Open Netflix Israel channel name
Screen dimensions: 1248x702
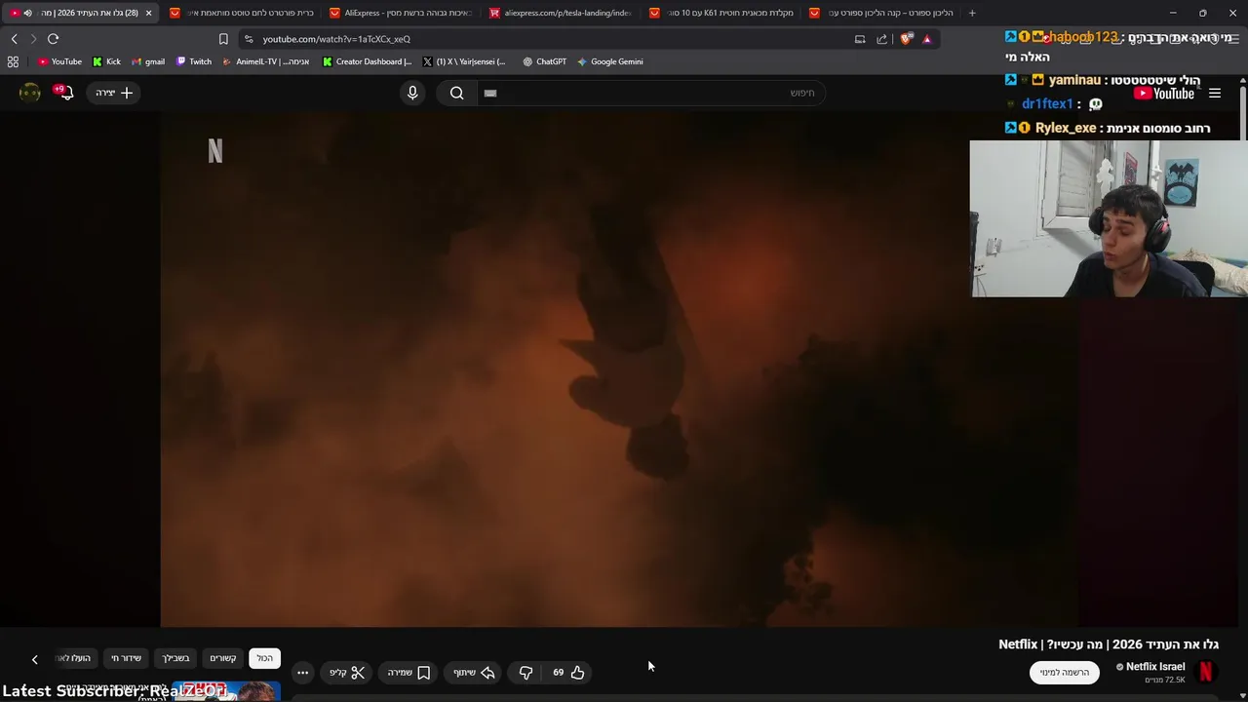(1155, 667)
